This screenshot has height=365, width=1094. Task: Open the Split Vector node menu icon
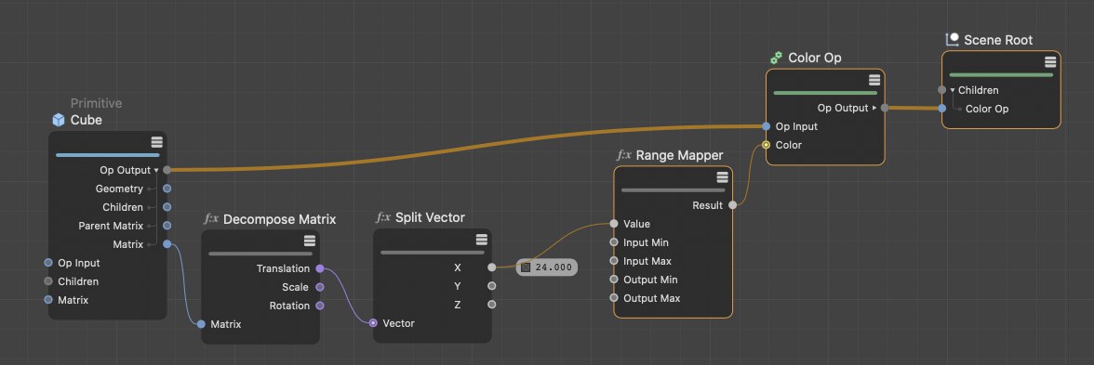pos(482,240)
